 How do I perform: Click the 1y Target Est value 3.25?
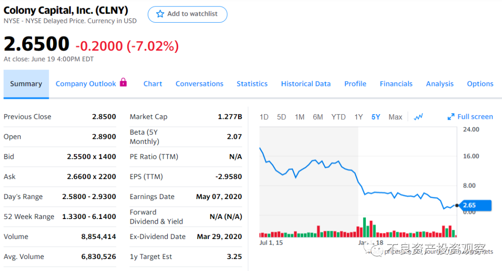(234, 256)
